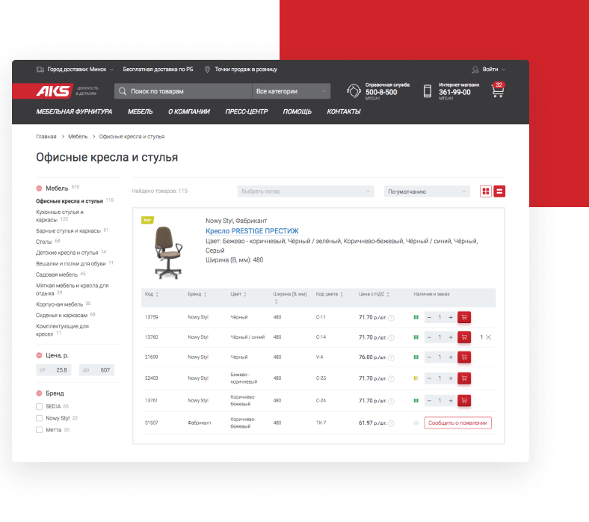Open Столы category
This screenshot has width=589, height=522.
(x=44, y=242)
